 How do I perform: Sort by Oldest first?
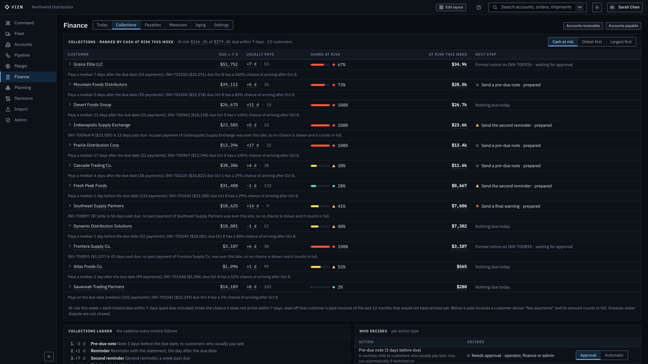tap(592, 42)
